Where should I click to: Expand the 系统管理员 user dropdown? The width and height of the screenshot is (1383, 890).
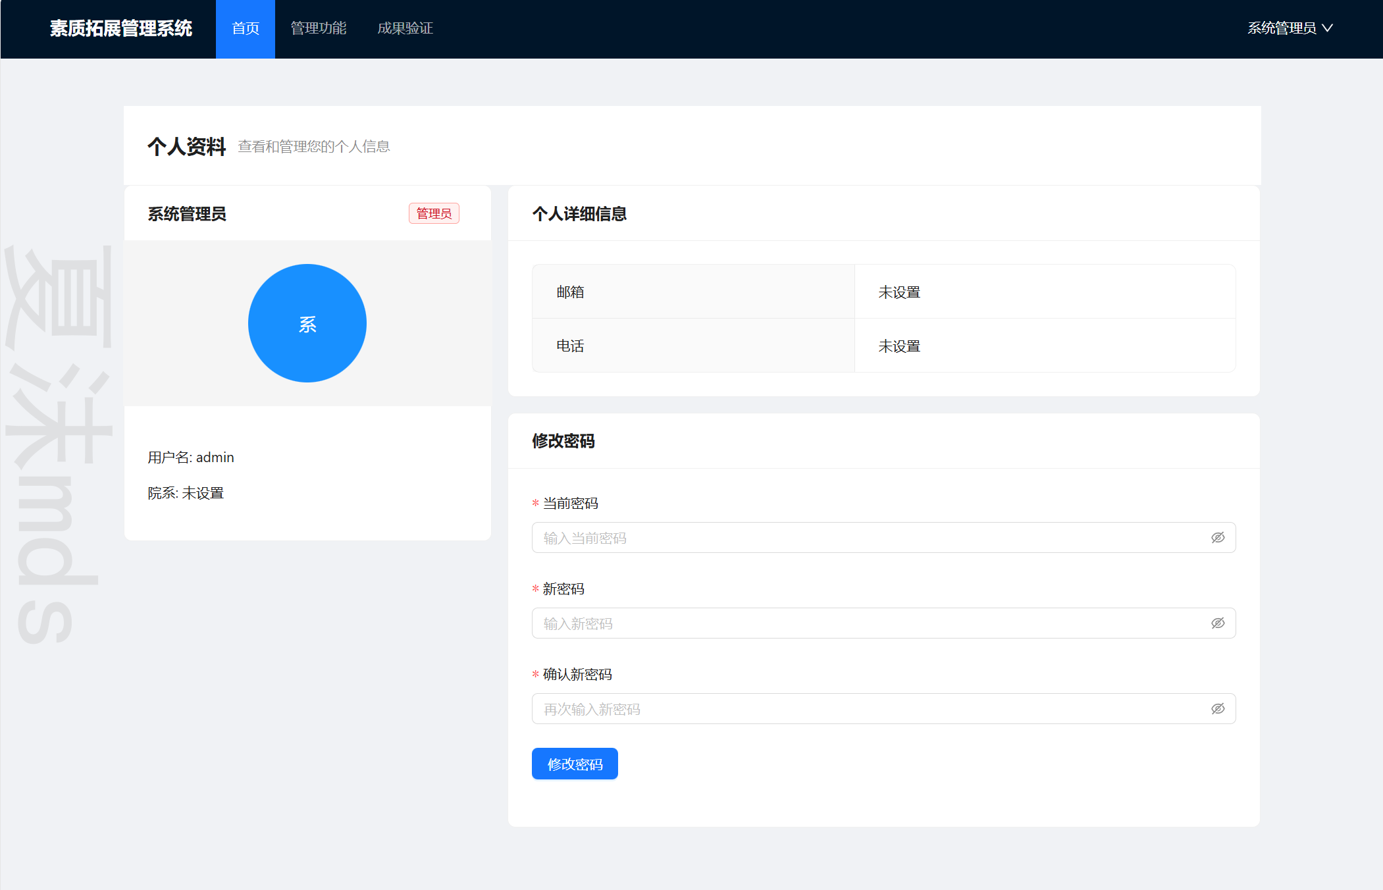[x=1281, y=28]
